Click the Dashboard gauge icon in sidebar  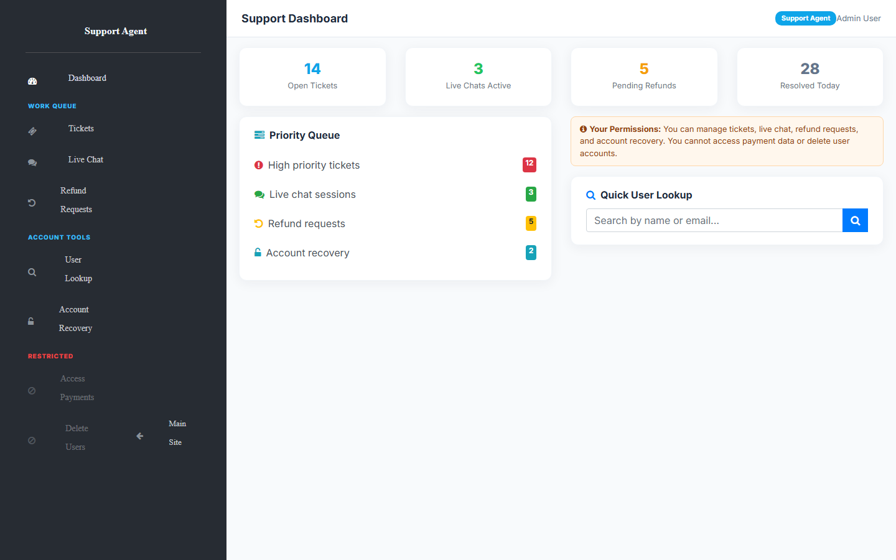(32, 82)
